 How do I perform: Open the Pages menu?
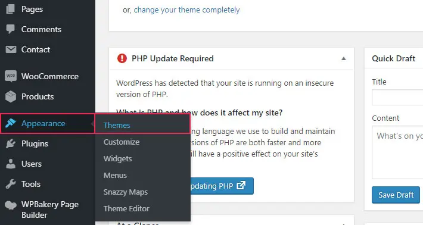click(x=32, y=9)
